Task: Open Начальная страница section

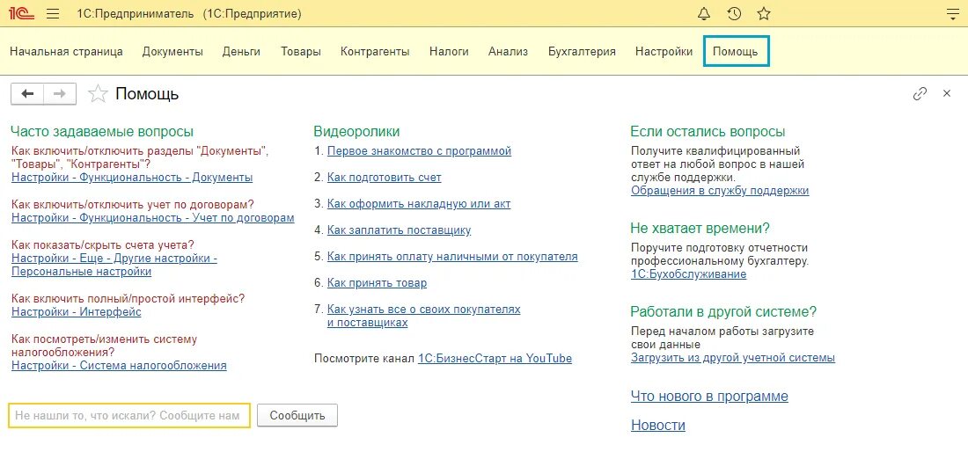Action: coord(66,52)
